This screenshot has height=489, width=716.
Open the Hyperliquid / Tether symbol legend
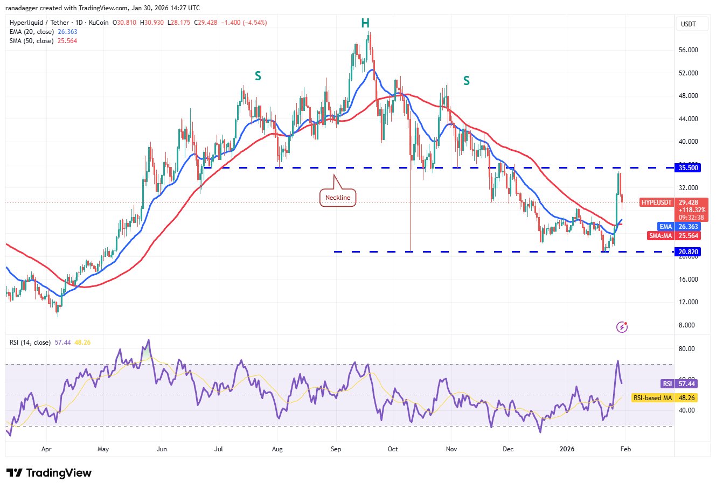pyautogui.click(x=59, y=23)
